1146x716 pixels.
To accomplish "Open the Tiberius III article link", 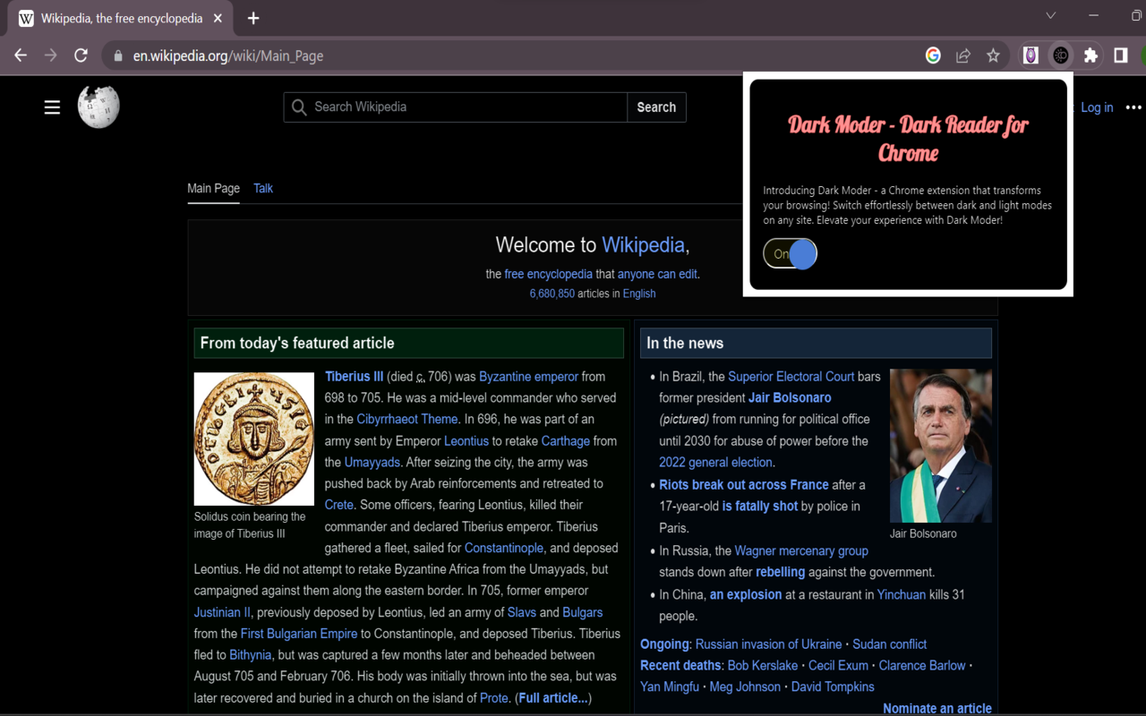I will click(x=354, y=377).
